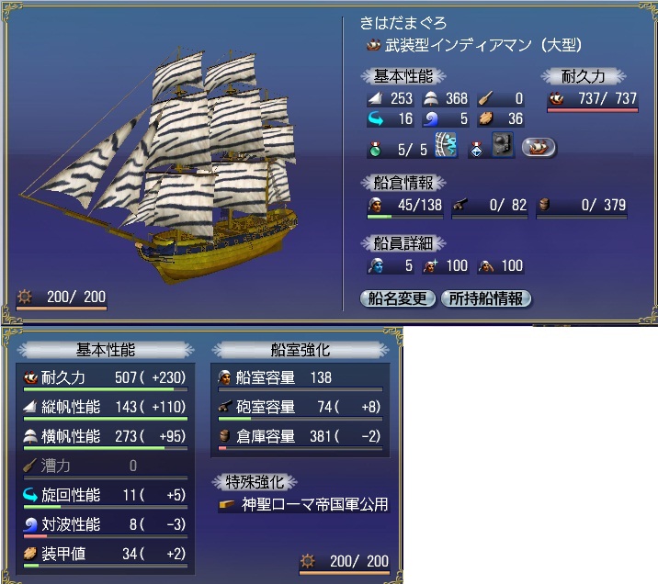Click the 神聖ローマ帝国軍公用 special enhancement entry
Screen dimensions: 658x584
304,504
